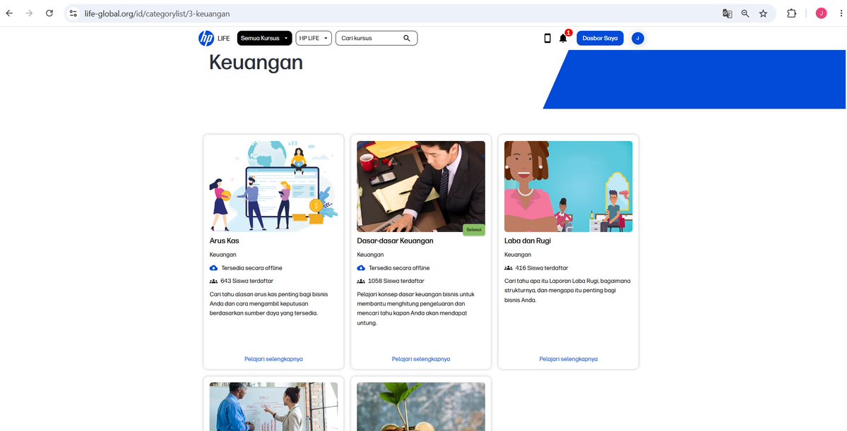The width and height of the screenshot is (847, 431).
Task: Go back with the browser back arrow
Action: pyautogui.click(x=9, y=13)
